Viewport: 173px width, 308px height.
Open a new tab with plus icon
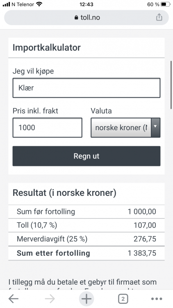(86, 299)
